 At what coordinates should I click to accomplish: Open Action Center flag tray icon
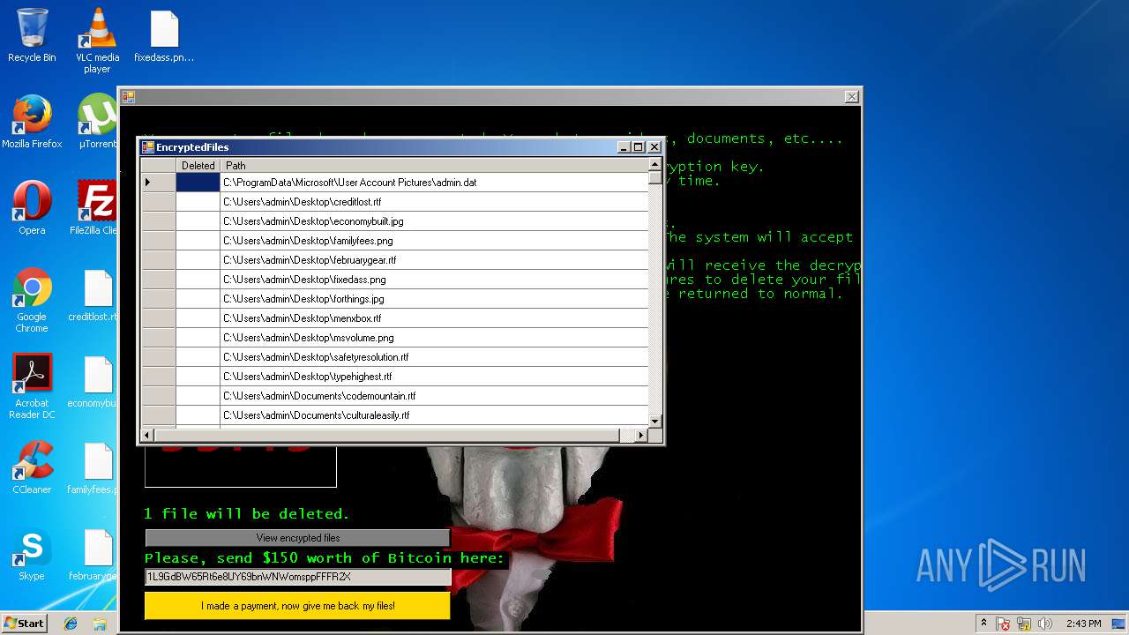[x=1003, y=624]
